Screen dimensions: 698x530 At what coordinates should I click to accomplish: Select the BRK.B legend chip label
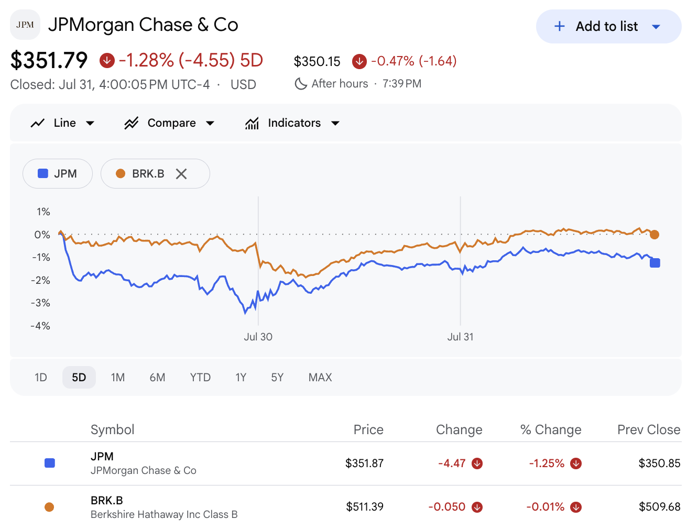(x=148, y=174)
